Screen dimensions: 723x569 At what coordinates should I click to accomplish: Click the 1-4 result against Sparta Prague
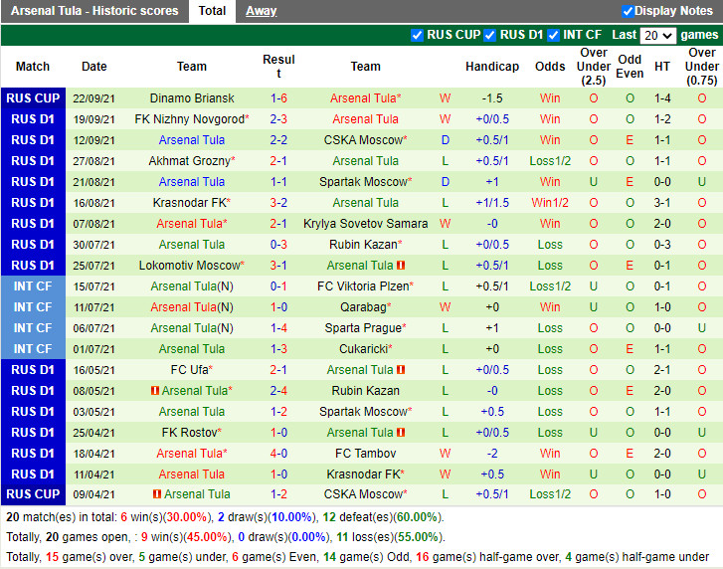coord(278,328)
